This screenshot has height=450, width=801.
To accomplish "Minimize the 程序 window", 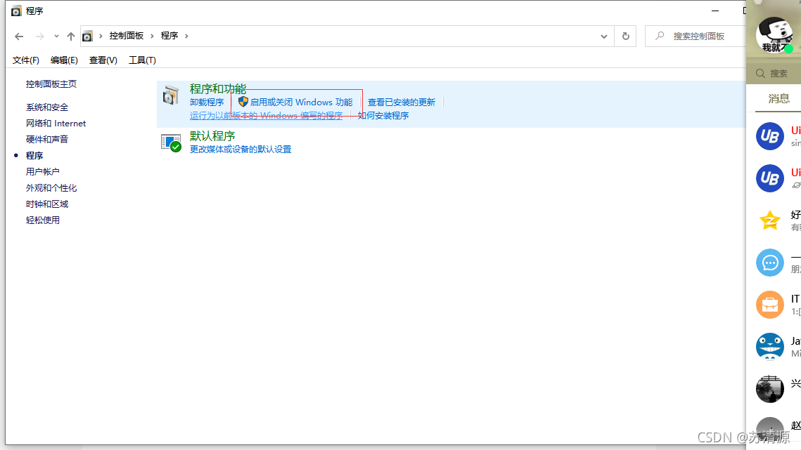I will 715,11.
